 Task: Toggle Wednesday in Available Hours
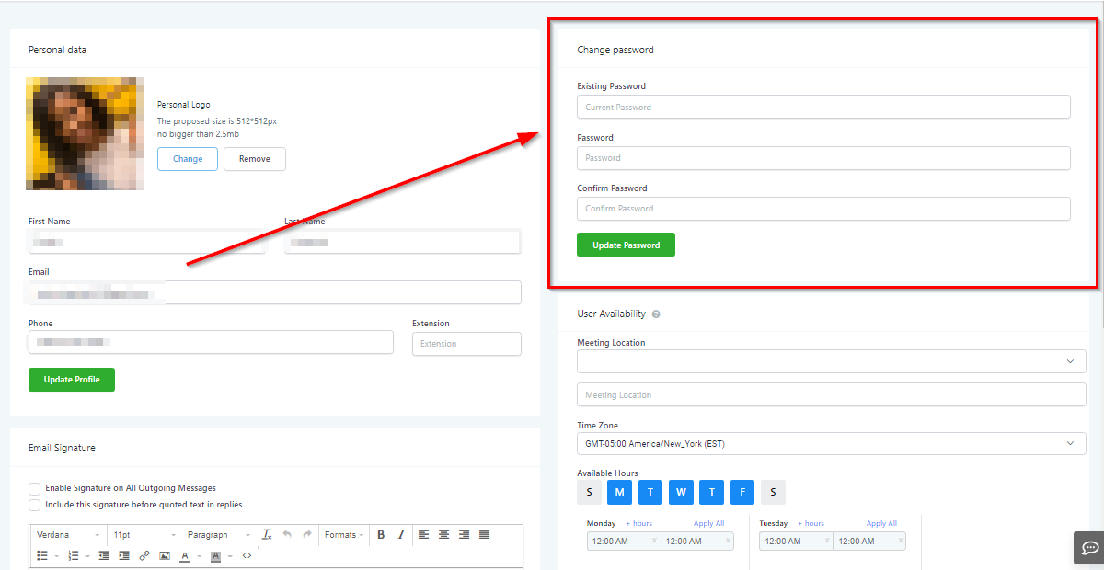tap(681, 492)
